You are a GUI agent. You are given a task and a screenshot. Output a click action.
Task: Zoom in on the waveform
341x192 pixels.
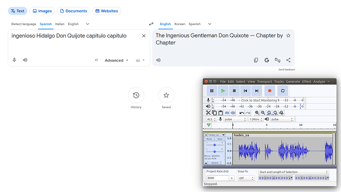pos(257,113)
